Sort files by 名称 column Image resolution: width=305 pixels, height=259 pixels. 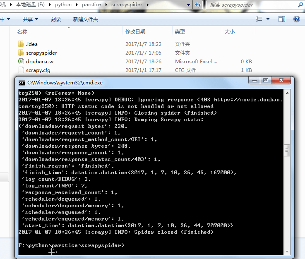[x=22, y=31]
